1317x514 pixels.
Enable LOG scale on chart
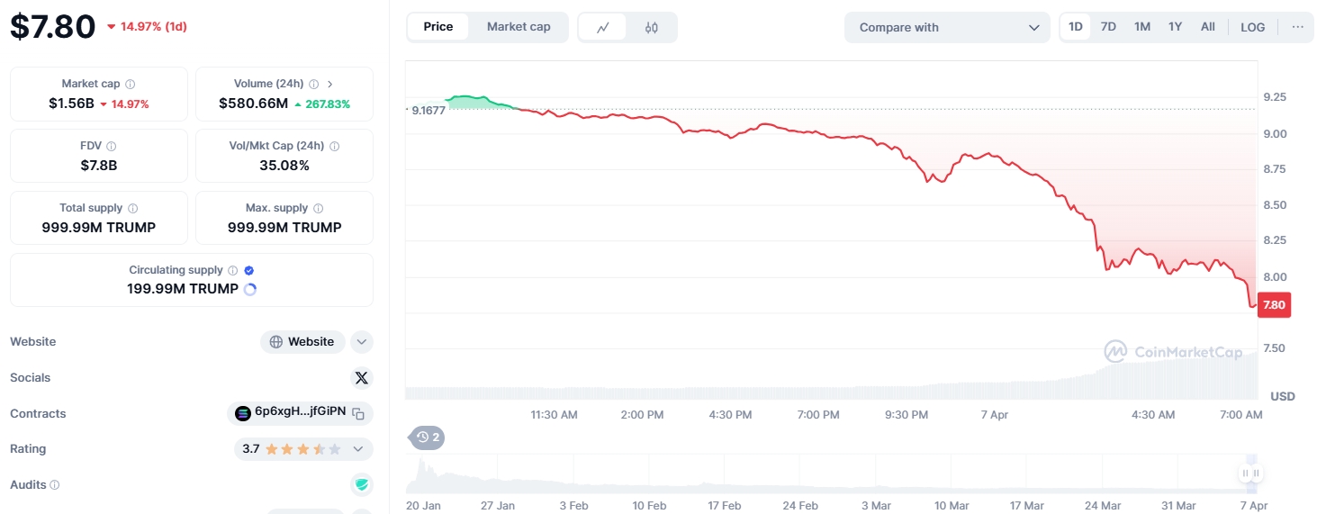tap(1252, 27)
